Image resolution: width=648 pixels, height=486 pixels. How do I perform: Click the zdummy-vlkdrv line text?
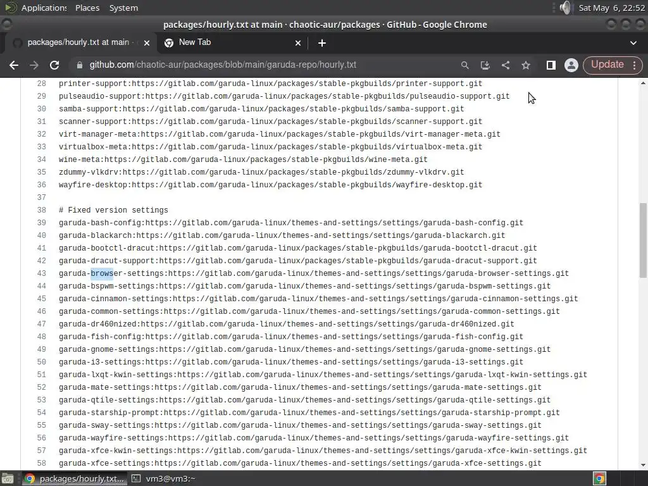tap(261, 172)
